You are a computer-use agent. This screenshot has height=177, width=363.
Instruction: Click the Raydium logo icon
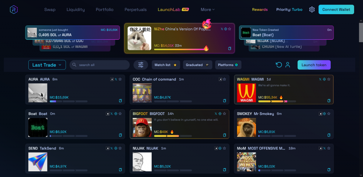tap(14, 10)
